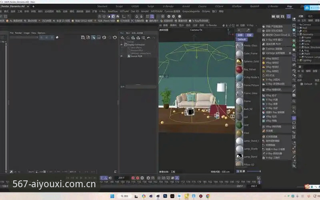Open Chrome from the taskbar
This screenshot has height=200, width=320.
pyautogui.click(x=208, y=196)
